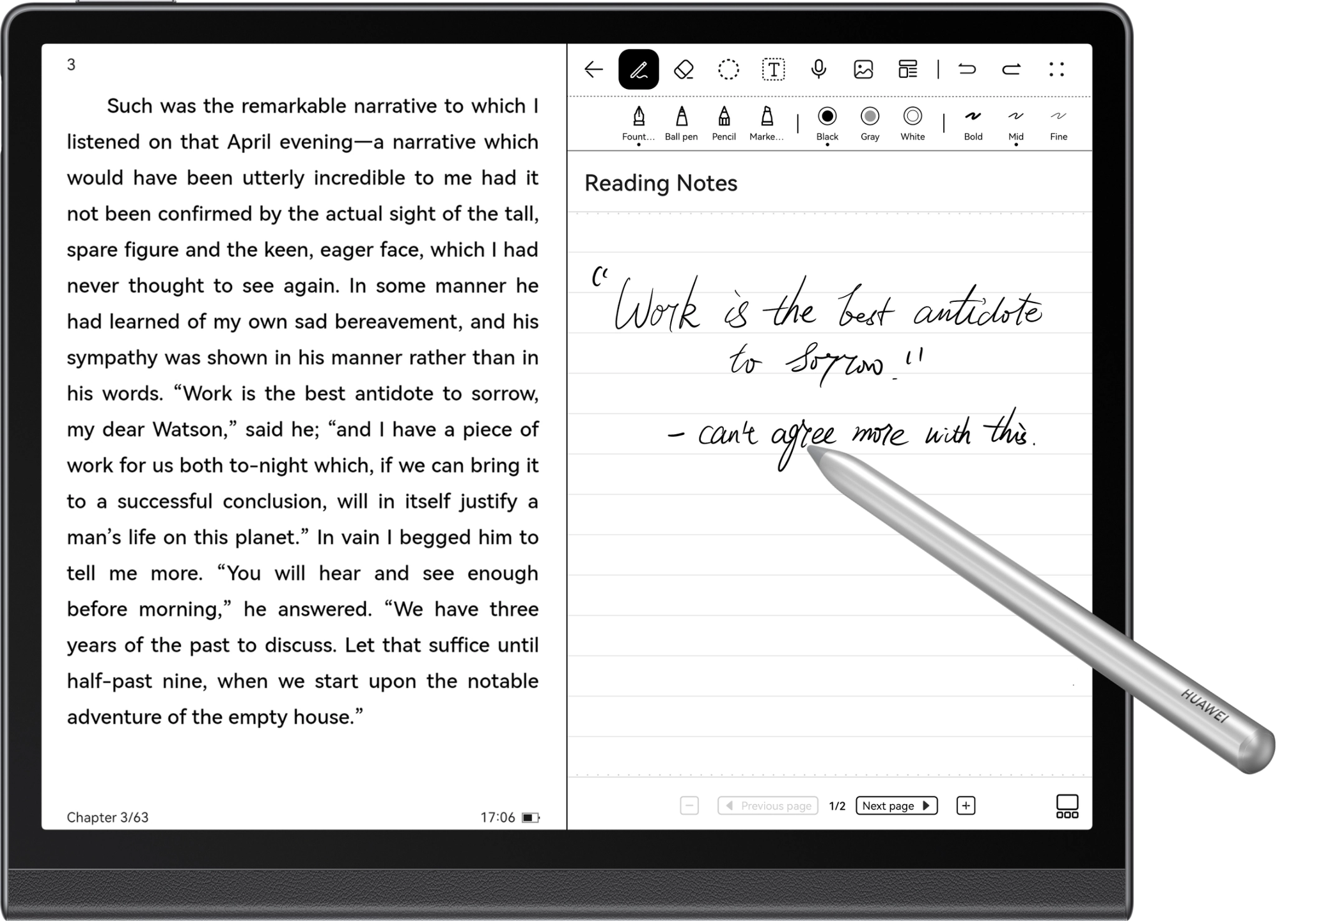1323x921 pixels.
Task: Redo the last undone stroke
Action: pyautogui.click(x=1012, y=69)
